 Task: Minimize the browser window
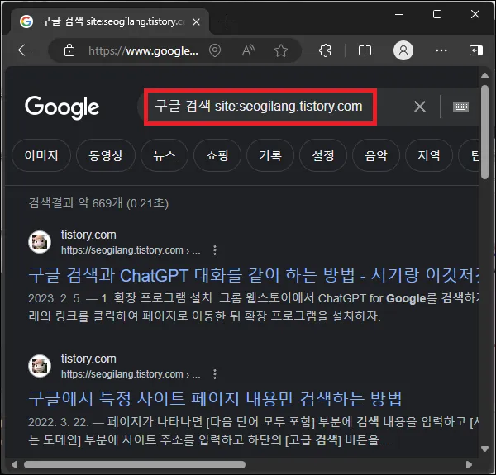(x=399, y=14)
